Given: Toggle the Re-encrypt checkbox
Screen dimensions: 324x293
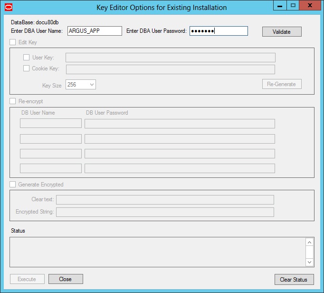Looking at the screenshot, I should point(13,101).
